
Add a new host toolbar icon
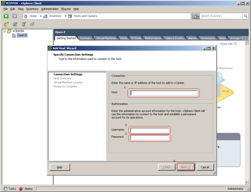(x=24, y=24)
